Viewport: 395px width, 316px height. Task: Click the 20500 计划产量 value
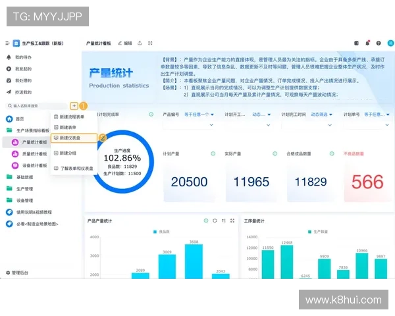(x=189, y=182)
